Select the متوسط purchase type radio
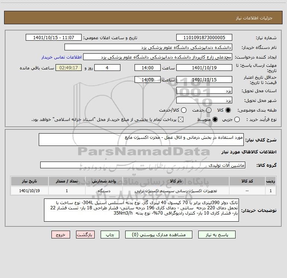The image size is (287, 278). pyautogui.click(x=215, y=119)
